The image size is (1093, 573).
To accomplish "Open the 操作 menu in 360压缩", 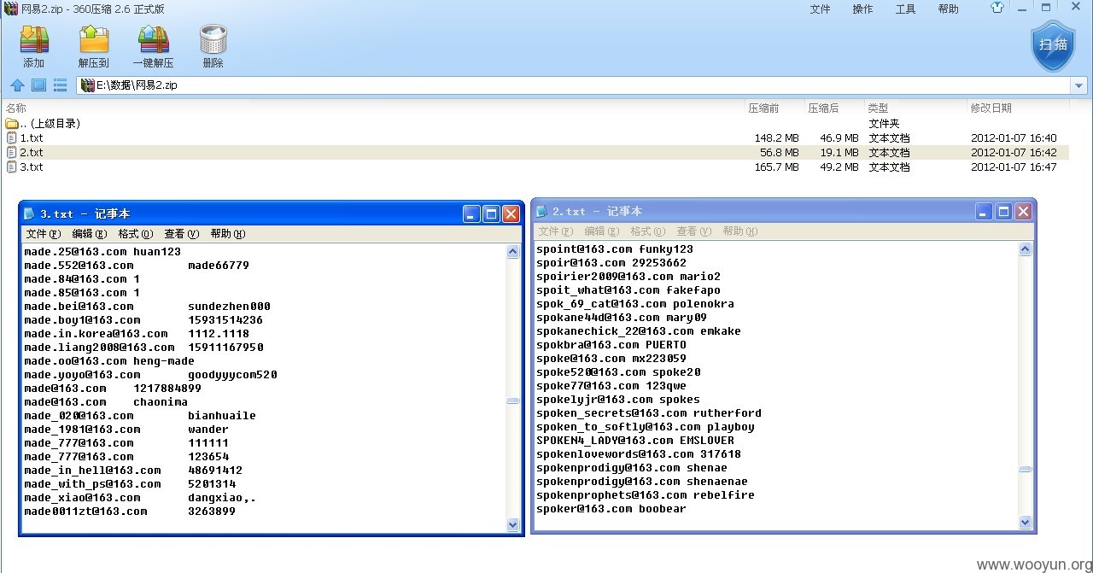I will pos(862,9).
